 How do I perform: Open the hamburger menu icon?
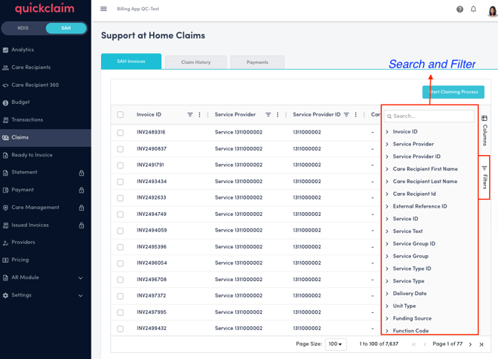point(103,9)
